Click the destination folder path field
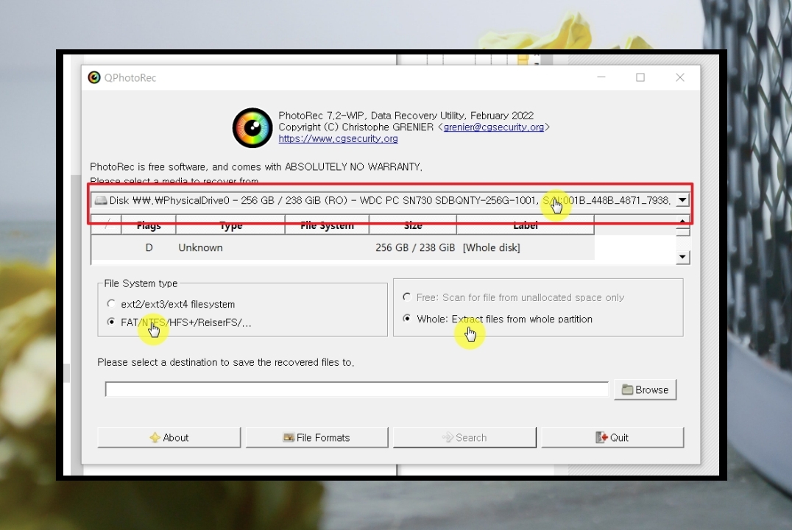Viewport: 792px width, 530px height. pyautogui.click(x=356, y=389)
